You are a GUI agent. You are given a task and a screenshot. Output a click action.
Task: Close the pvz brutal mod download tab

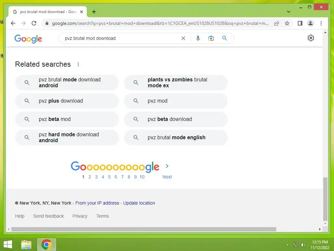tap(81, 12)
